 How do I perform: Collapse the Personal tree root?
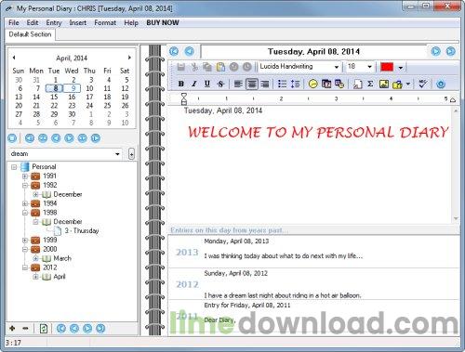pos(14,167)
